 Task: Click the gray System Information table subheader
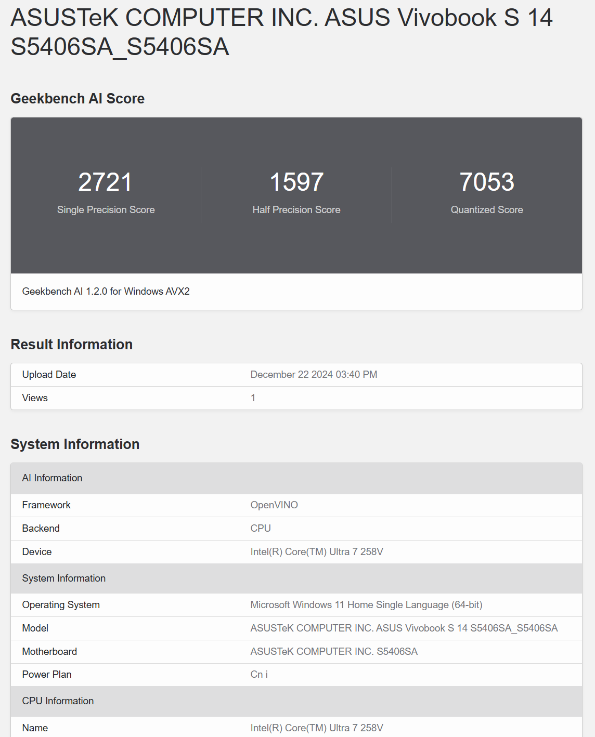click(296, 578)
